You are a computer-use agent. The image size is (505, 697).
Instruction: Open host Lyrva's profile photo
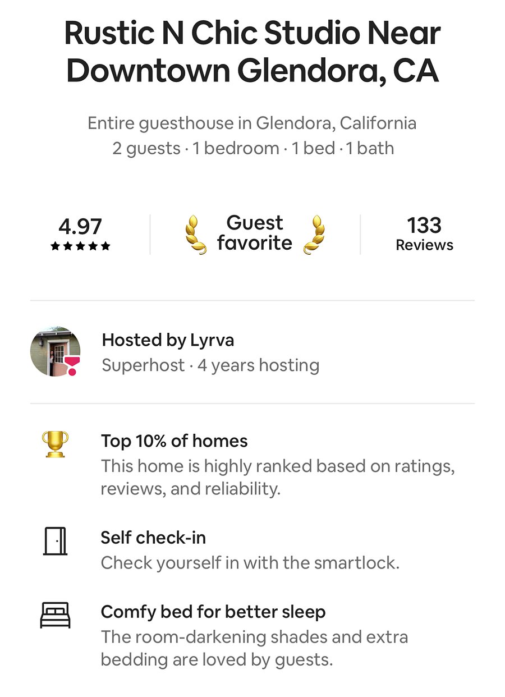coord(55,352)
